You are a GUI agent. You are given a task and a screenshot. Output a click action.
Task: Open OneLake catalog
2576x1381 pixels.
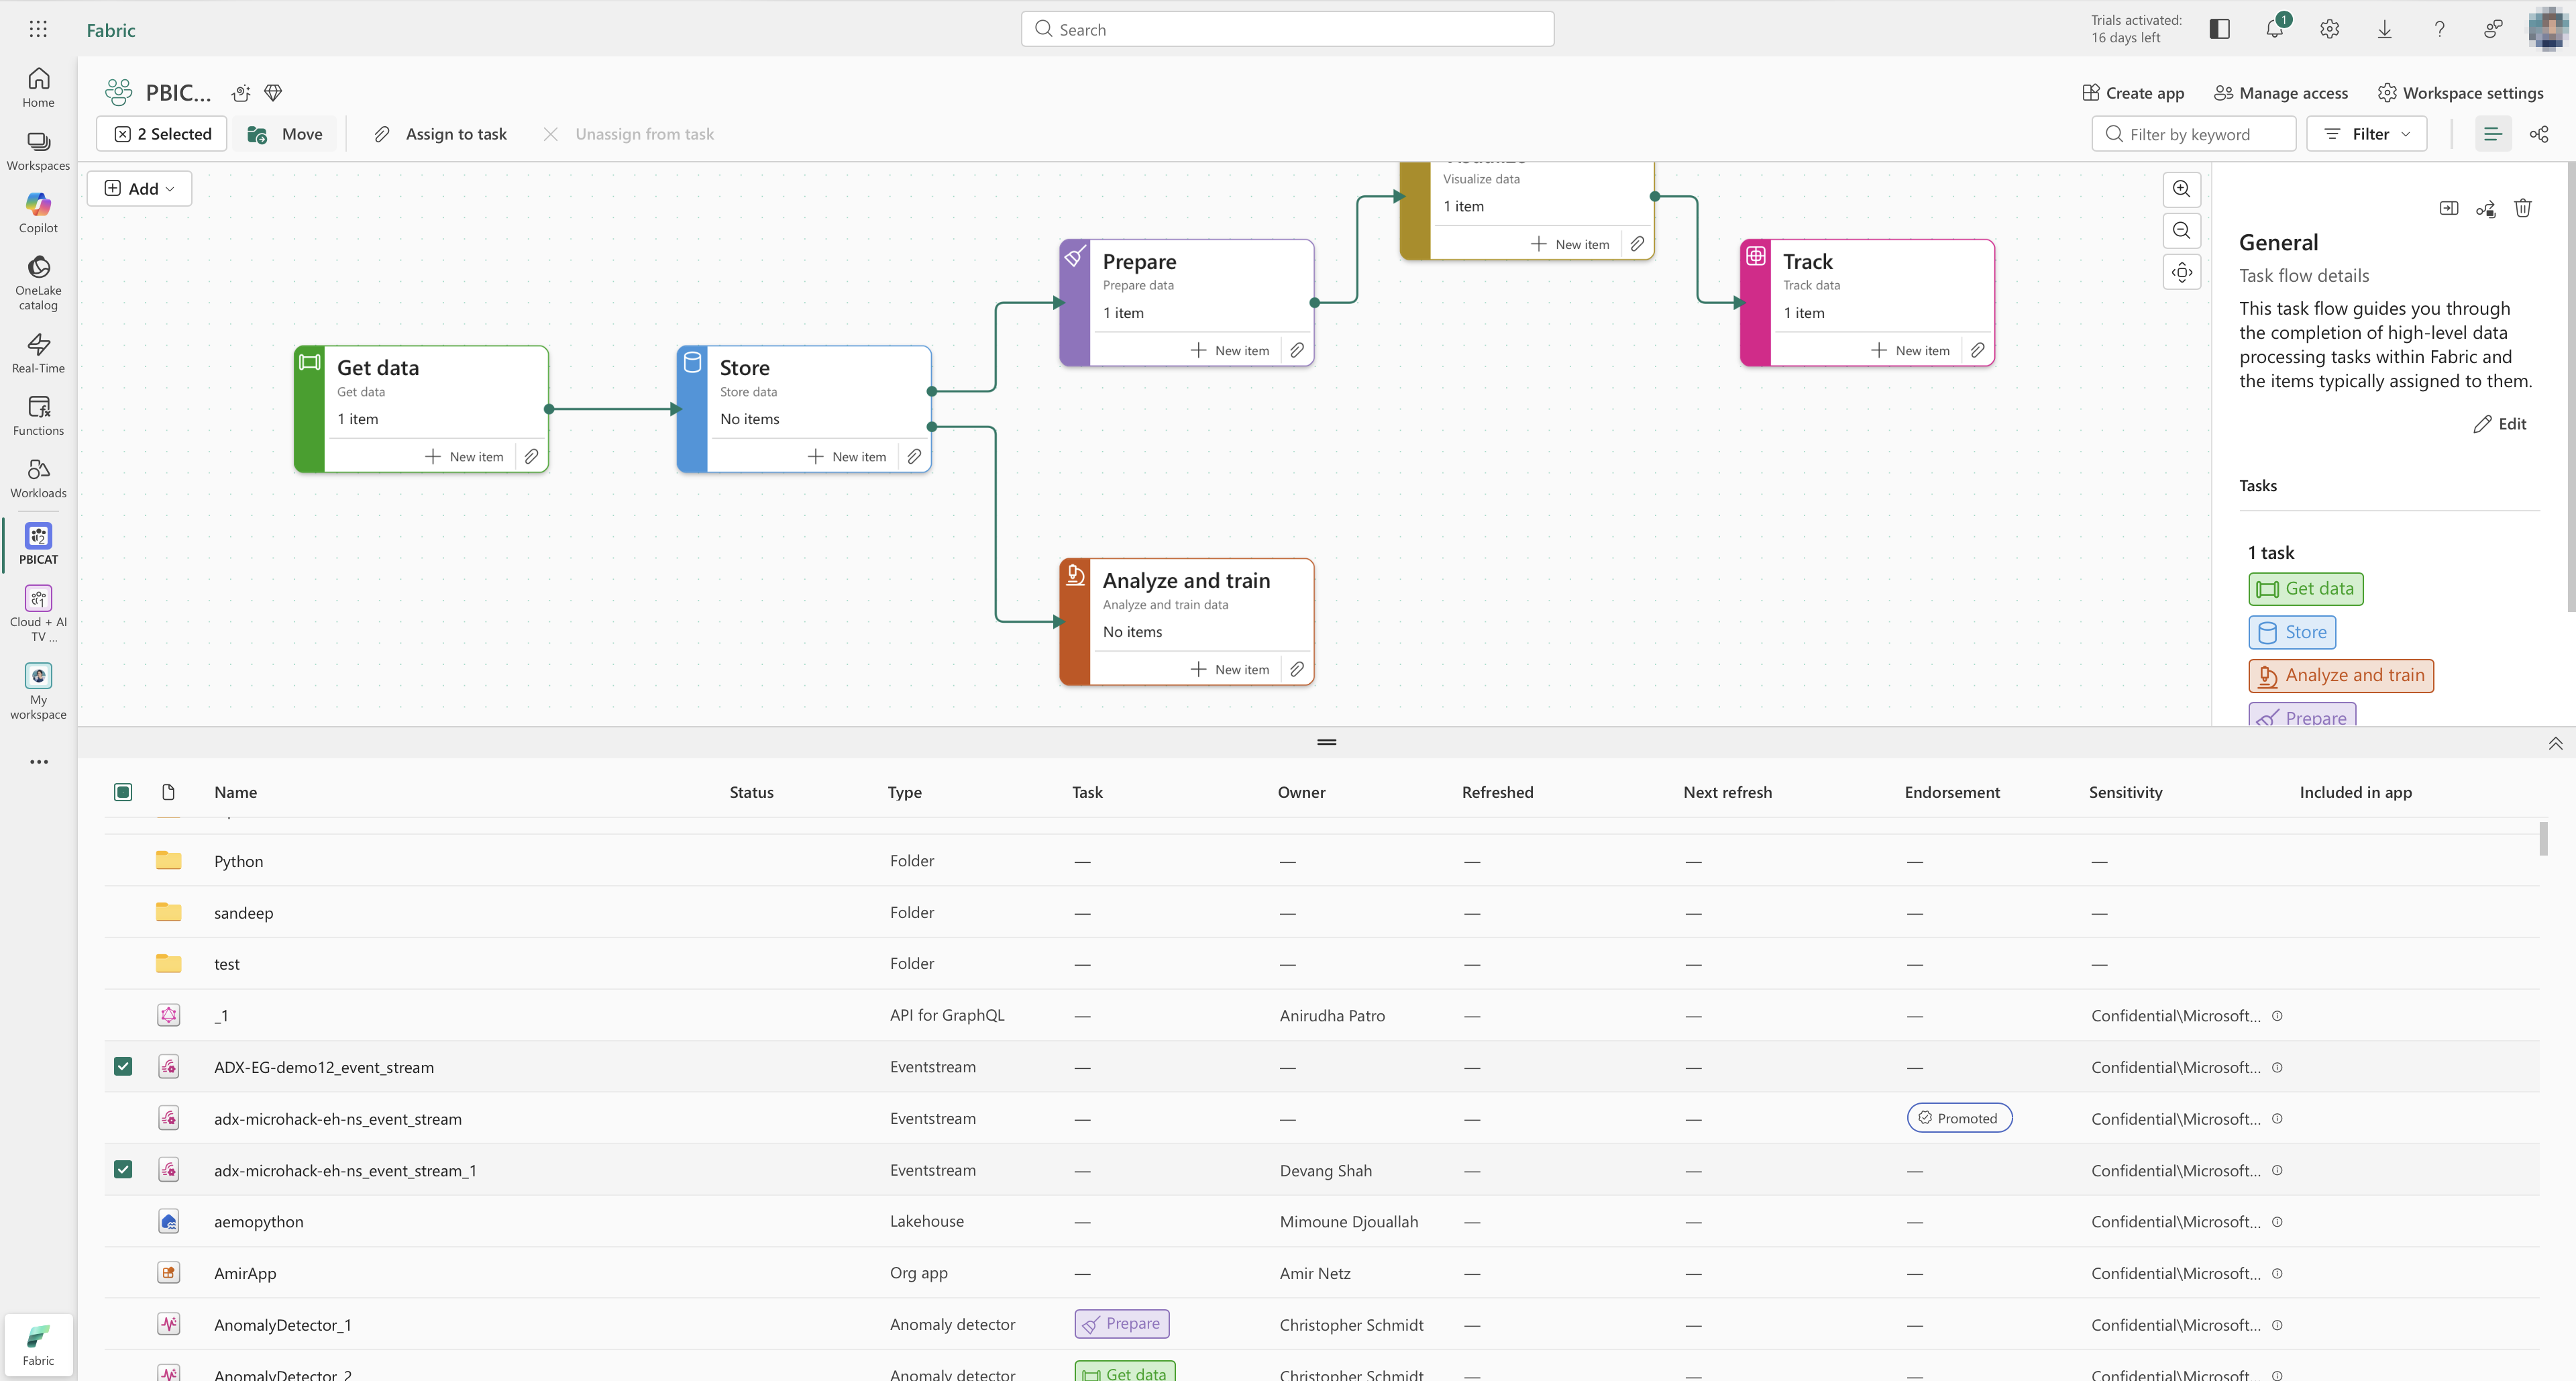point(38,283)
